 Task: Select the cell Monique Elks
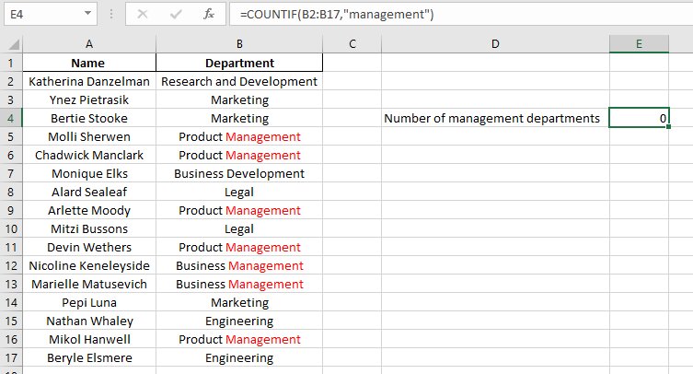pos(89,173)
